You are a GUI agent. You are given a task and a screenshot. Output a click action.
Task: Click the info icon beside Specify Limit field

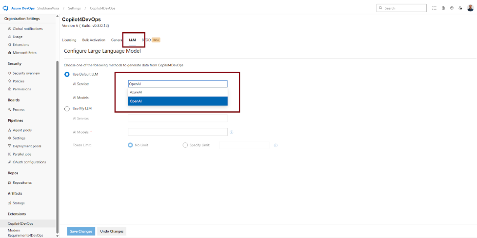click(276, 145)
